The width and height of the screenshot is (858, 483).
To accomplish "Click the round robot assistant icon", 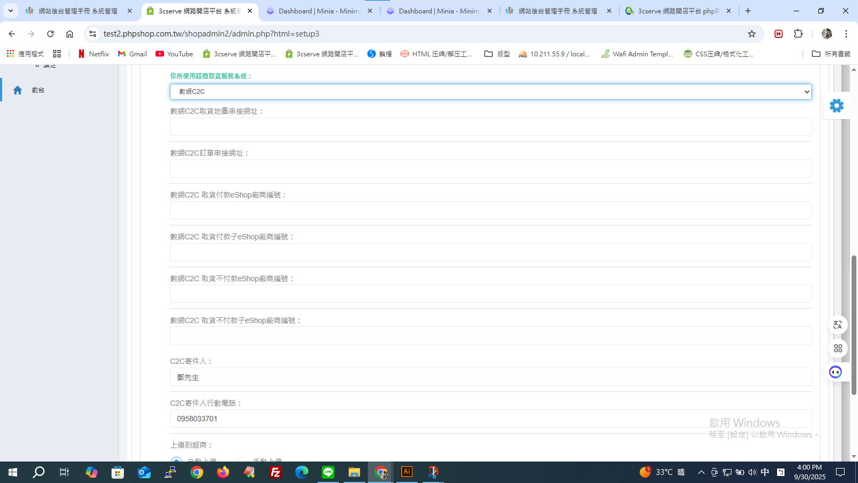I will coord(835,372).
